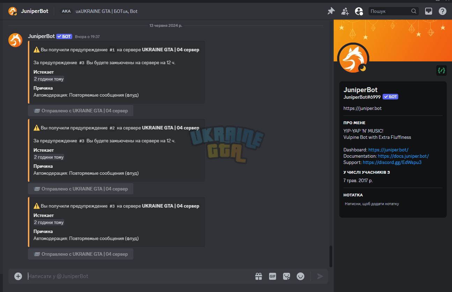The height and width of the screenshot is (292, 452).
Task: Click the Отправлено button under warning #2
Action: coord(81,189)
